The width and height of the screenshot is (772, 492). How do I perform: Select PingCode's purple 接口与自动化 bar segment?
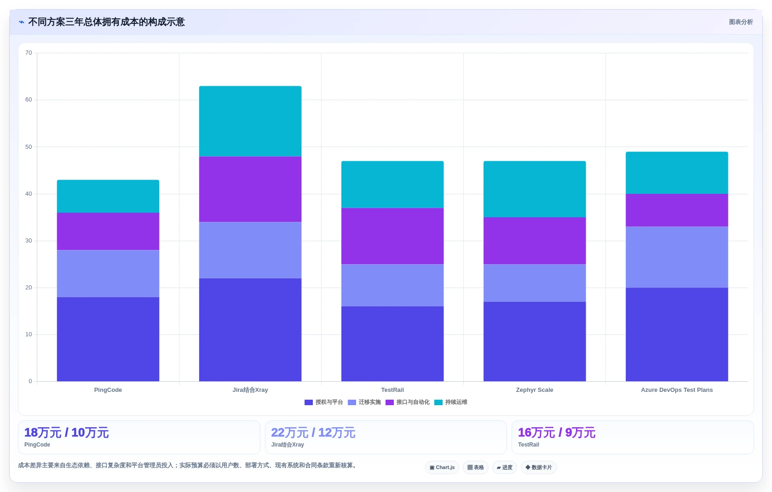coord(108,232)
